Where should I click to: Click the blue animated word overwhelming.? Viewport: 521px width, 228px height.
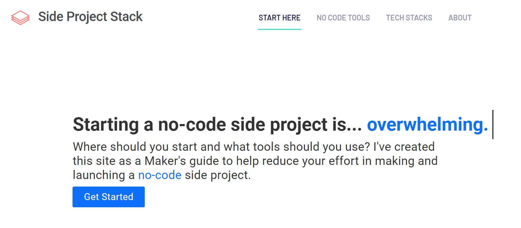[x=427, y=124]
